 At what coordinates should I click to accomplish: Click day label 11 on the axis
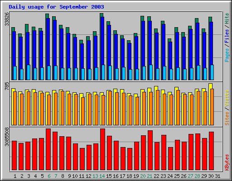(x=82, y=176)
